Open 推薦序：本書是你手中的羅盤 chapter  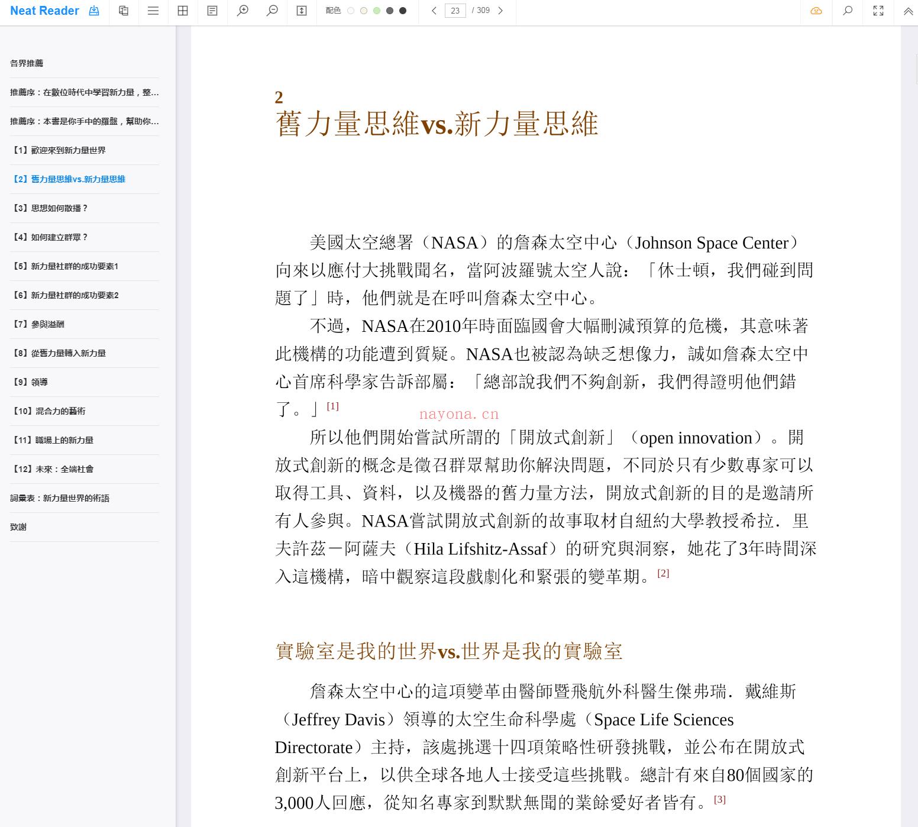click(x=85, y=121)
